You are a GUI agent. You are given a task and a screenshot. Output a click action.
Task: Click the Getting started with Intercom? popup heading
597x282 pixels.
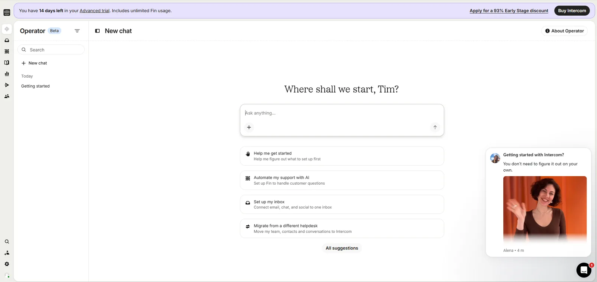[534, 155]
